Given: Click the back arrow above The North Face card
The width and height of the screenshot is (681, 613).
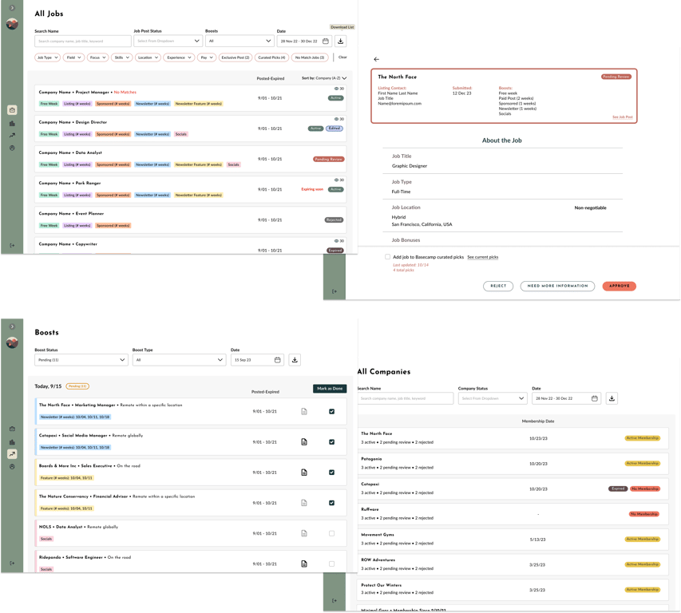Looking at the screenshot, I should point(377,59).
